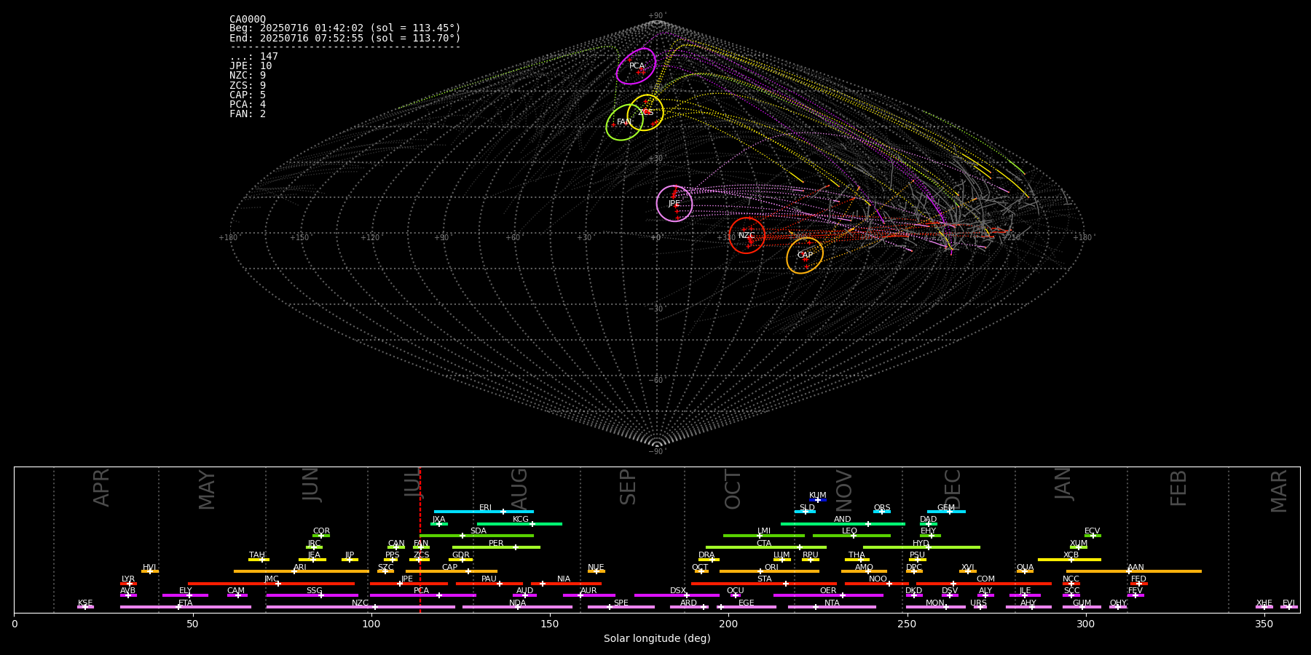The width and height of the screenshot is (1311, 655).
Task: Click the PER shower bar in timeline
Action: pyautogui.click(x=496, y=547)
